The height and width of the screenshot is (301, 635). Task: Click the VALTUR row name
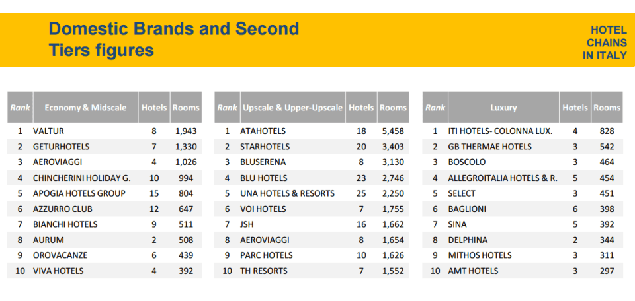48,131
